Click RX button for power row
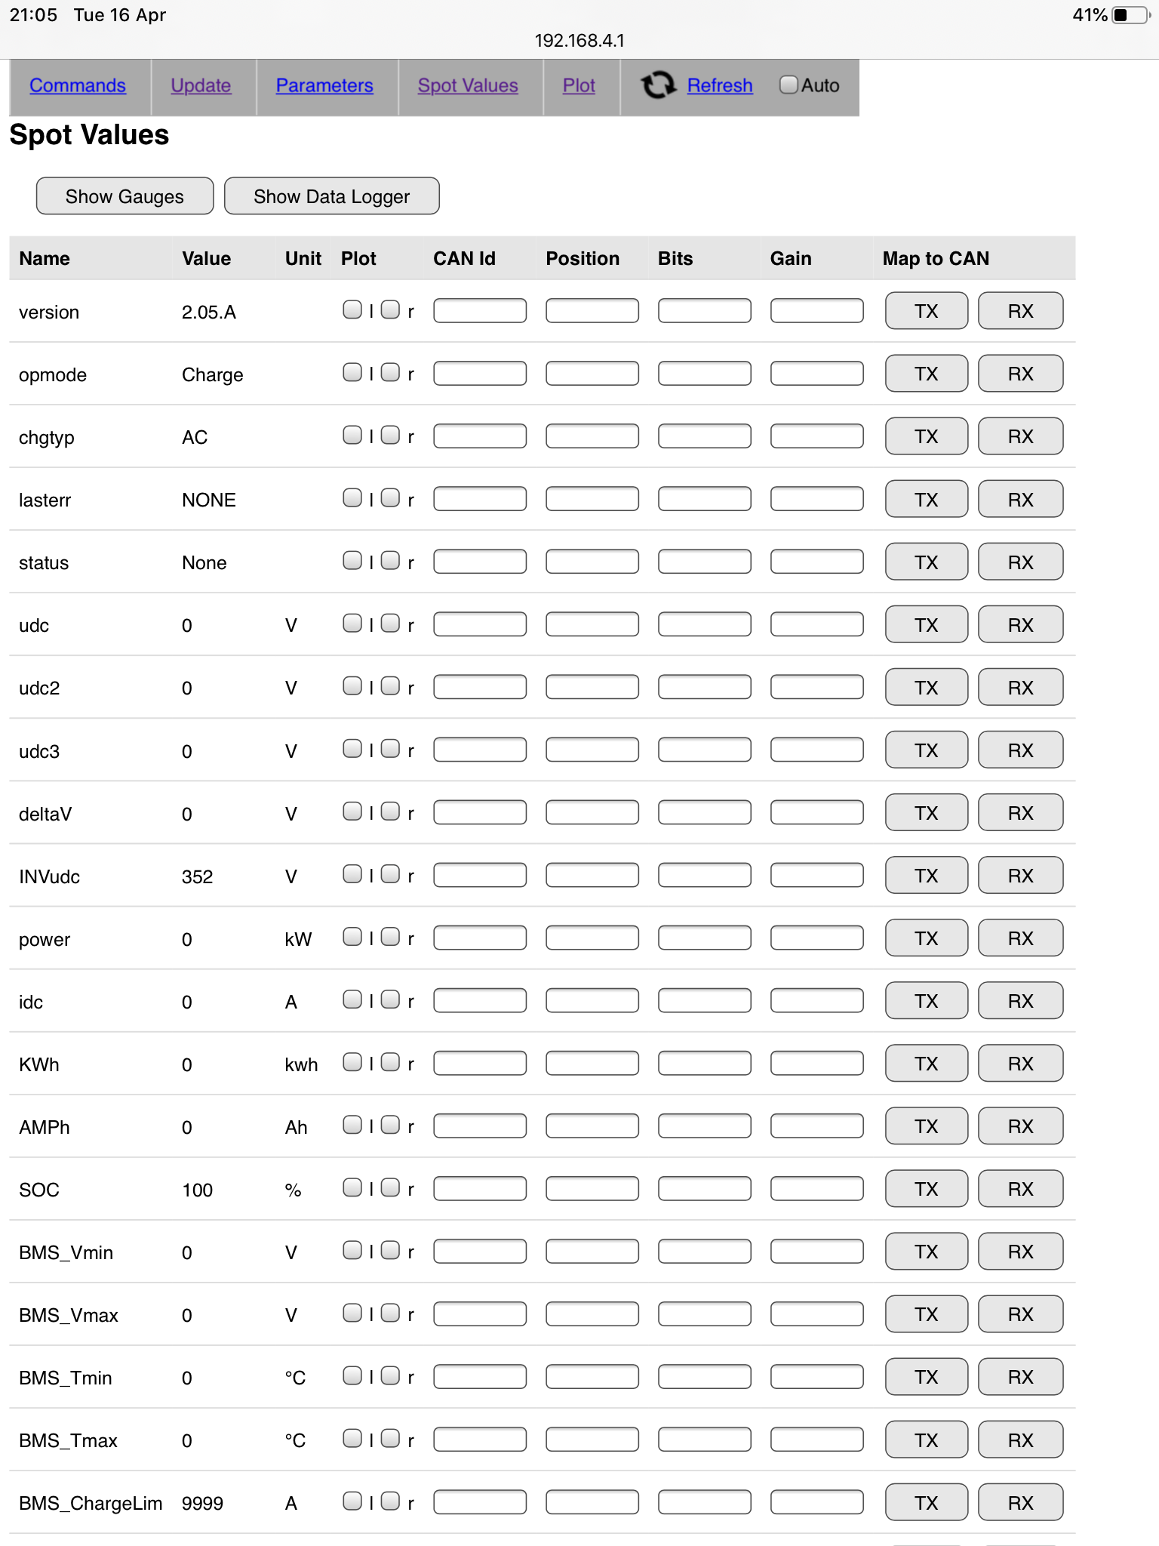Image resolution: width=1159 pixels, height=1546 pixels. point(1020,938)
